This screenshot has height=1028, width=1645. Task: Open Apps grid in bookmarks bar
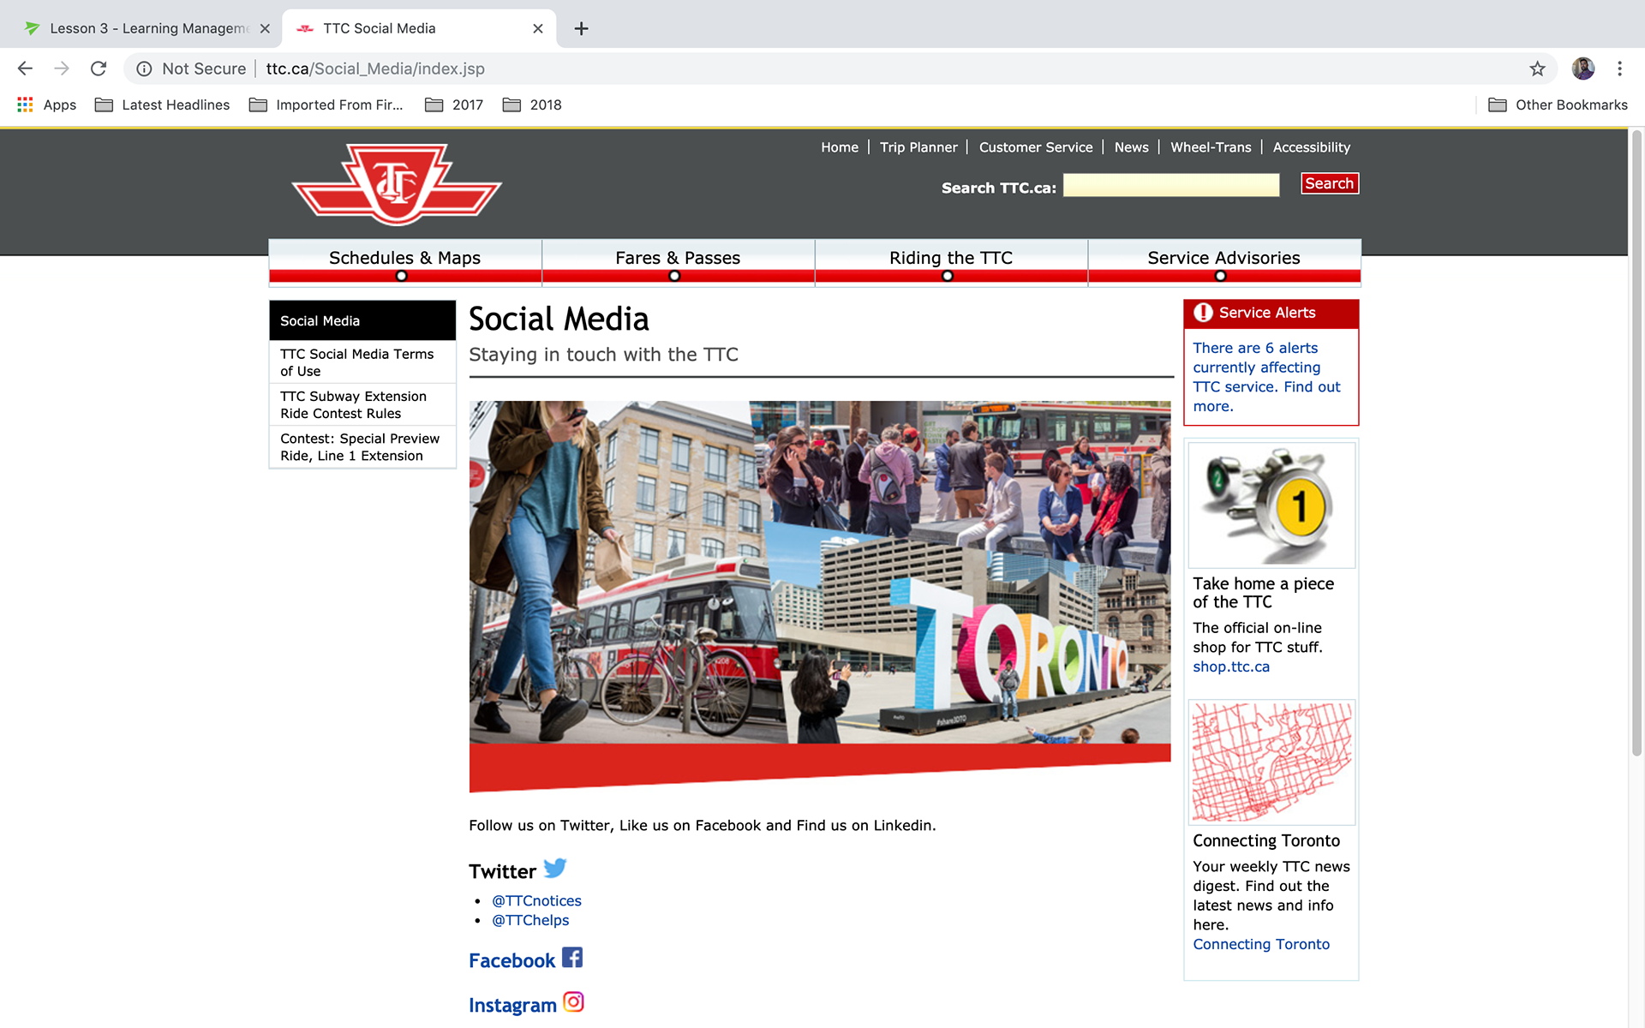(26, 105)
